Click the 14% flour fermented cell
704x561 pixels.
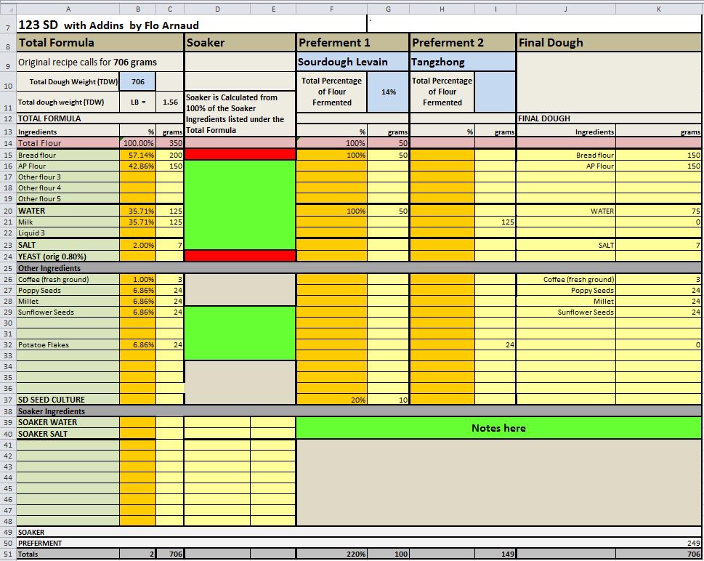coord(388,92)
